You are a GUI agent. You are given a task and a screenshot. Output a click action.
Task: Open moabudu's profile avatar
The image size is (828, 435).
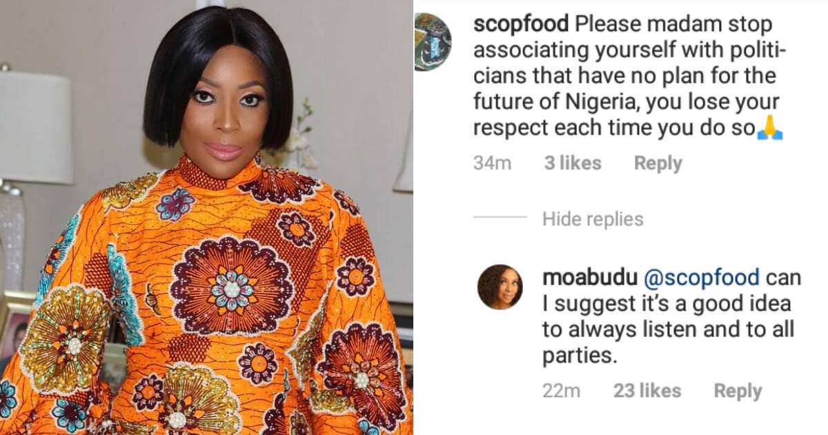pos(500,287)
